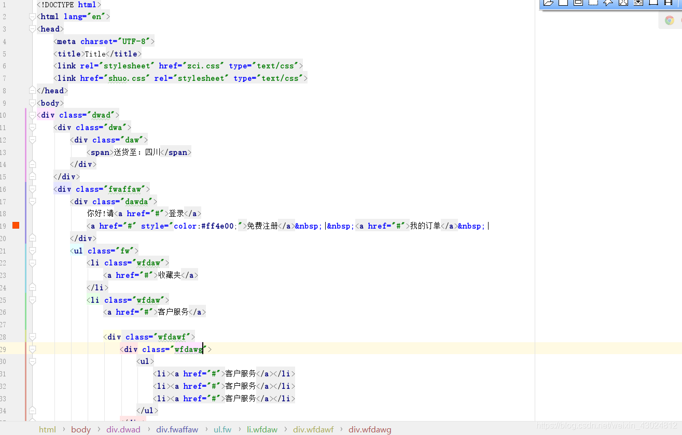Click the "UTF-8" charset value

[x=134, y=41]
